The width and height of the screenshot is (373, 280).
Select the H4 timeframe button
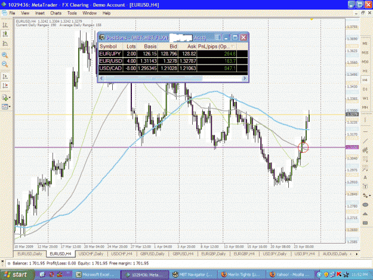(365, 80)
